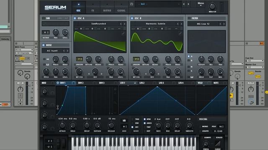Toggle LFO ANCH checkbox
The image size is (268, 150).
[144, 123]
